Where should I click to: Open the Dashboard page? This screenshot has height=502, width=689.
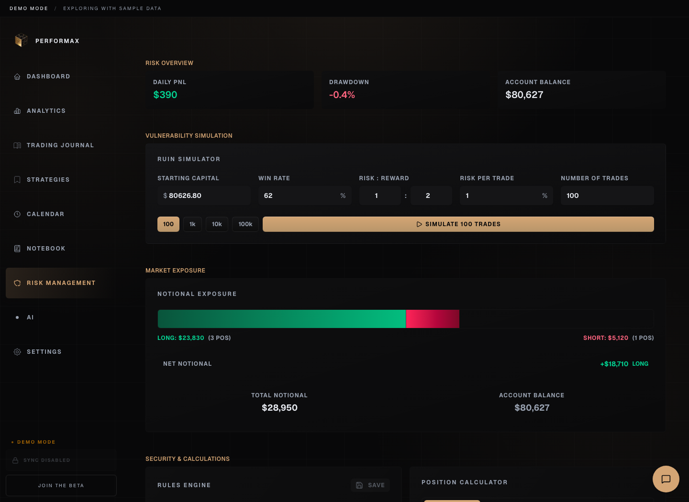pyautogui.click(x=61, y=76)
